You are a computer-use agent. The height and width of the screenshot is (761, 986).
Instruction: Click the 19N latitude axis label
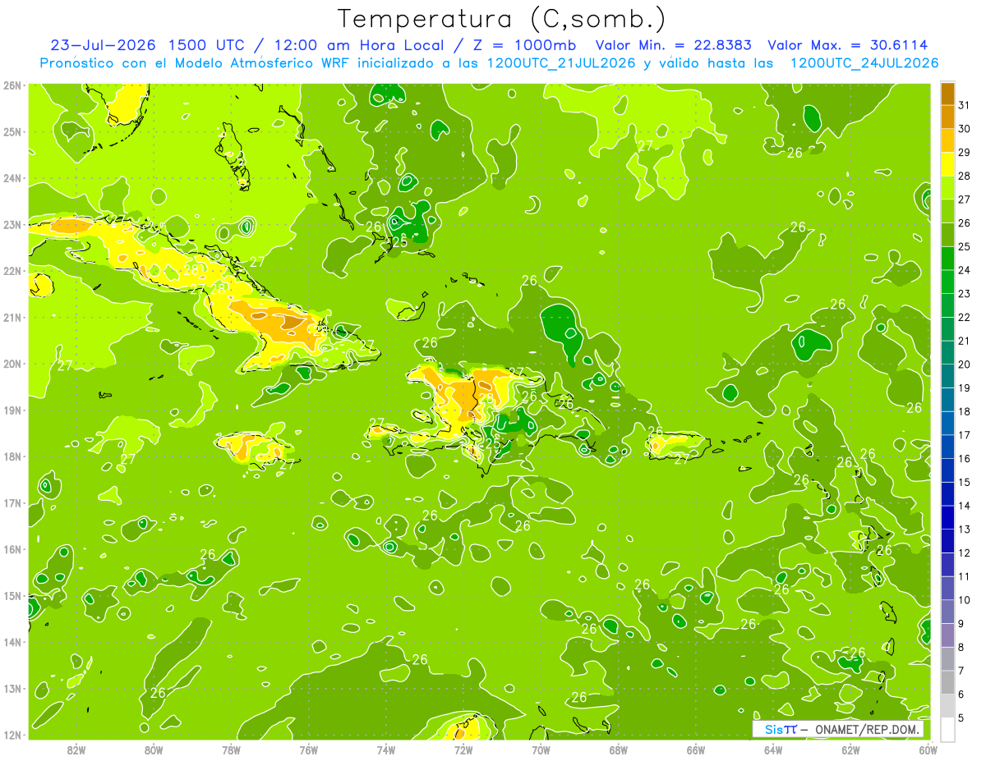12,410
